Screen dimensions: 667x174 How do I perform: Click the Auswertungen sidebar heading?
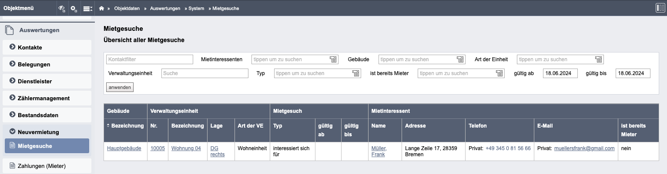[x=39, y=30]
